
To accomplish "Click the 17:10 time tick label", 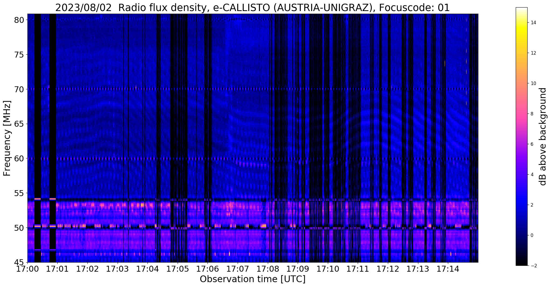I will coord(328,269).
